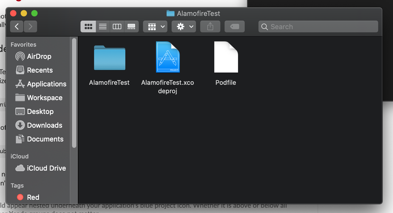The image size is (393, 213).
Task: Click the search magnifier icon
Action: pyautogui.click(x=264, y=27)
